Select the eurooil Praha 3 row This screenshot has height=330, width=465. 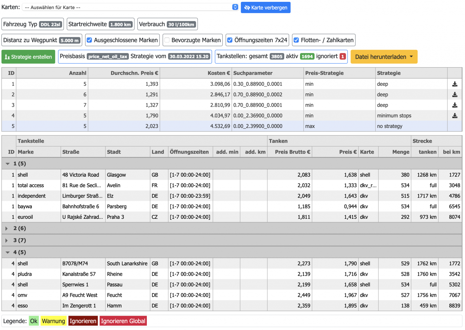click(232, 217)
